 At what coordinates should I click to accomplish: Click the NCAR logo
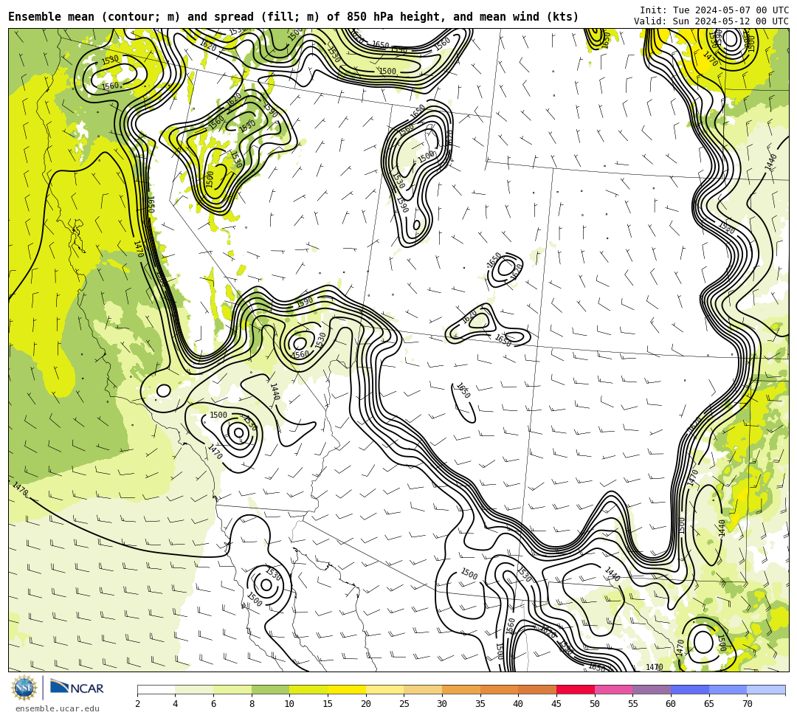click(x=77, y=688)
